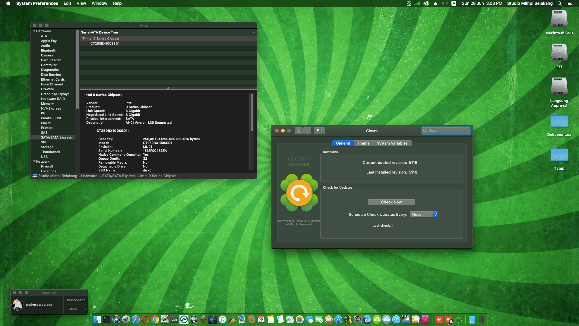
Task: Open the Help menu
Action: click(x=117, y=3)
